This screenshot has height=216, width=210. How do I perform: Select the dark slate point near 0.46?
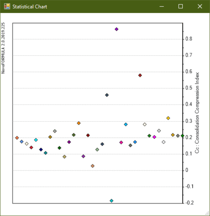pos(107,95)
